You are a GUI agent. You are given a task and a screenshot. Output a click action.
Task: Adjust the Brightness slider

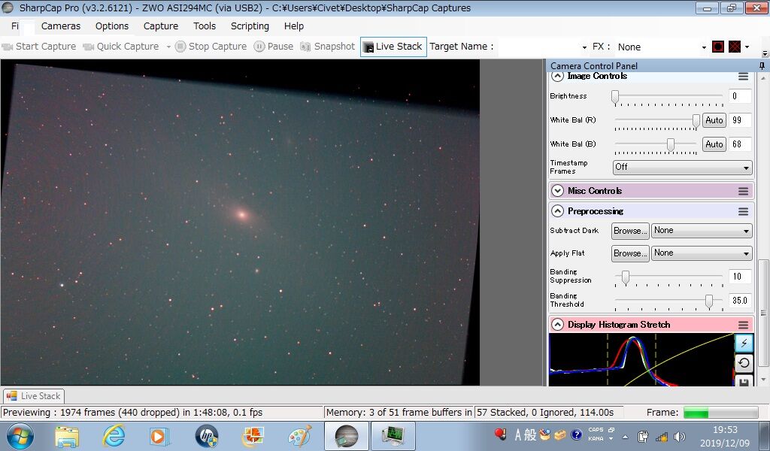pyautogui.click(x=615, y=97)
